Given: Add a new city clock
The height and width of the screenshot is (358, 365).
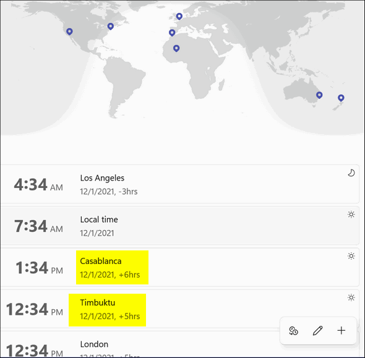Looking at the screenshot, I should click(x=341, y=331).
